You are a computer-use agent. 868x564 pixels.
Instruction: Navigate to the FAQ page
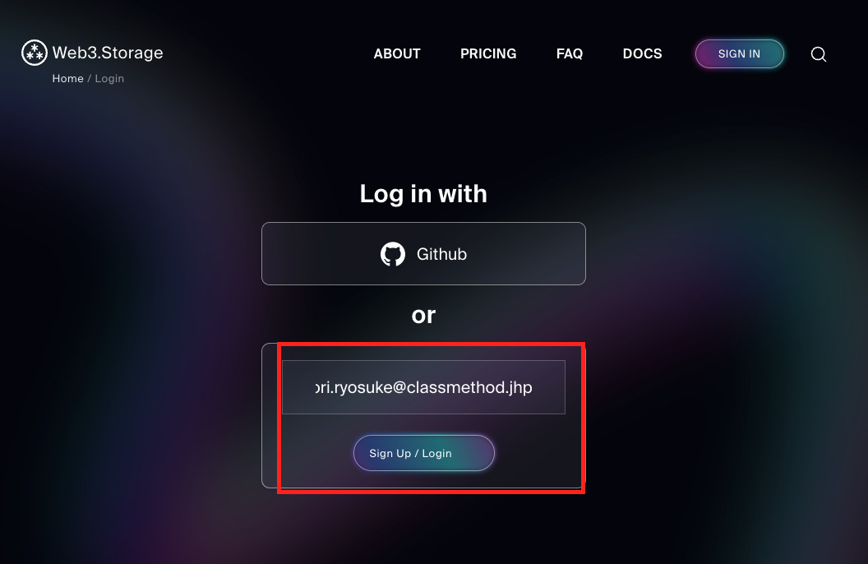570,53
